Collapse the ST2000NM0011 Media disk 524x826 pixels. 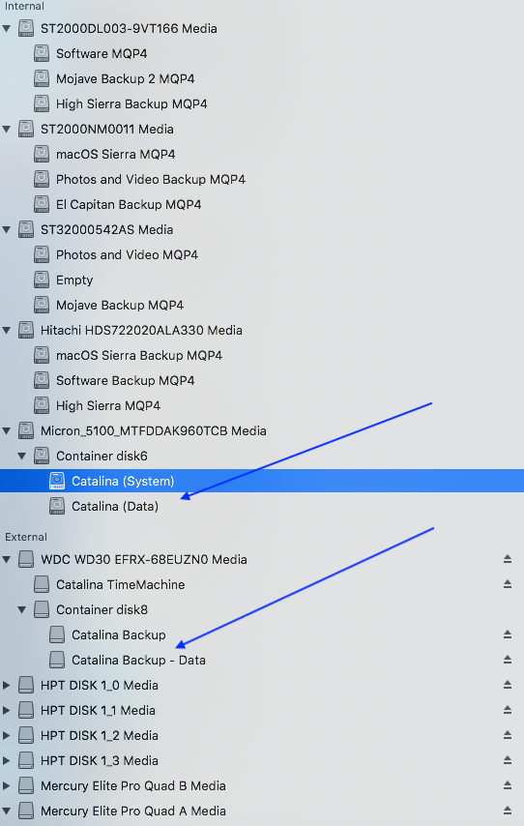(x=7, y=129)
